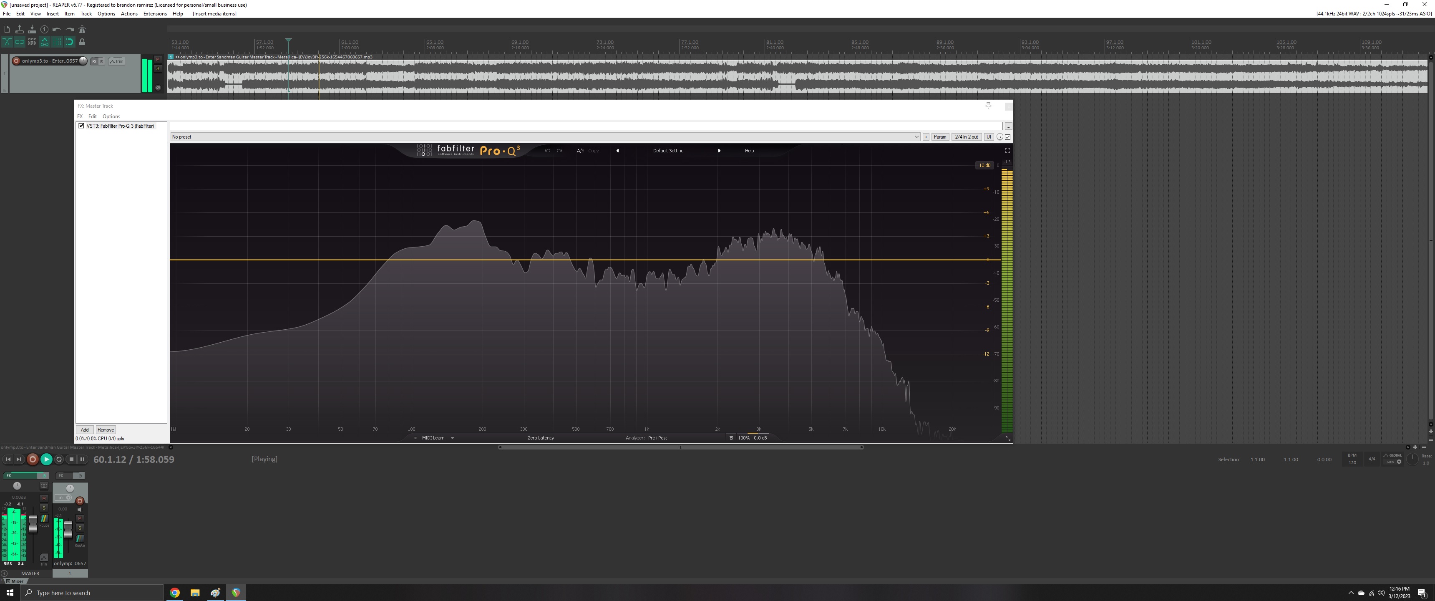The width and height of the screenshot is (1435, 601).
Task: Toggle auto-crossfade icon in toolbar
Action: 7,42
